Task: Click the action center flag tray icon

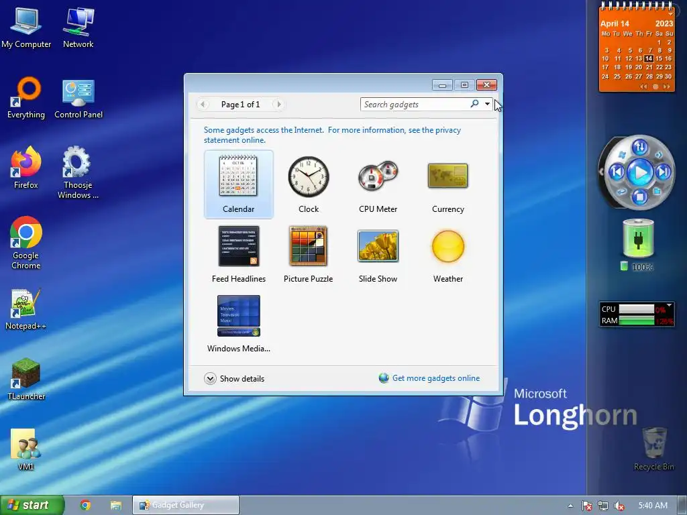Action: pyautogui.click(x=587, y=506)
